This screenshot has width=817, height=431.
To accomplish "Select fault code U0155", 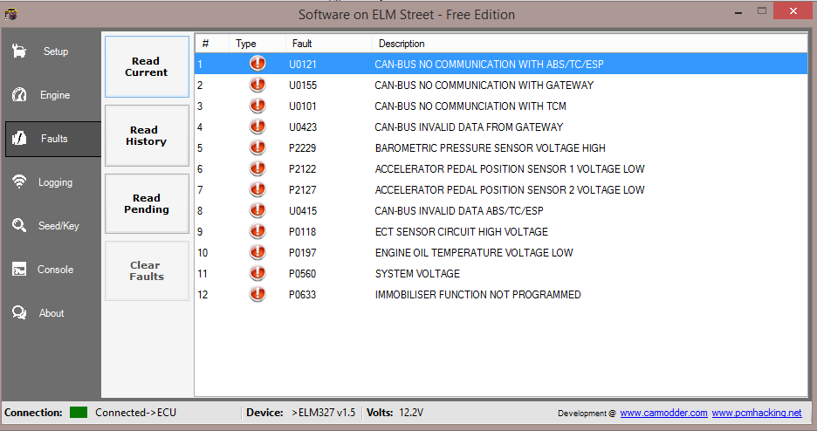I will [x=303, y=86].
